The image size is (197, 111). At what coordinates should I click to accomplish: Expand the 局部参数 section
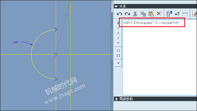tap(116, 99)
